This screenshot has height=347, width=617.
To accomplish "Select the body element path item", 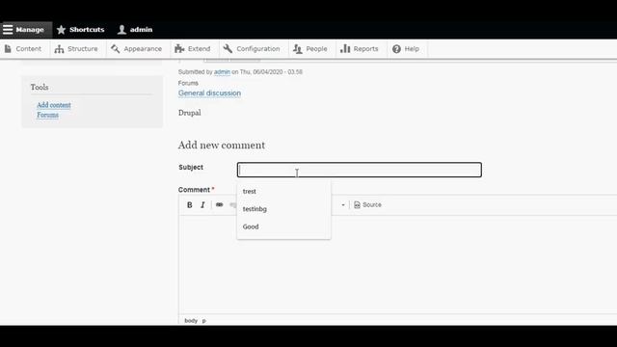I will [191, 321].
